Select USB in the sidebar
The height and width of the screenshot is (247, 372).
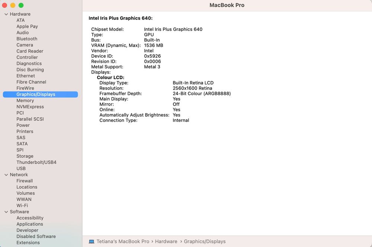(x=21, y=169)
